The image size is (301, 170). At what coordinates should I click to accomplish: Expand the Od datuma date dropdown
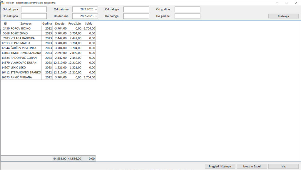96,9
